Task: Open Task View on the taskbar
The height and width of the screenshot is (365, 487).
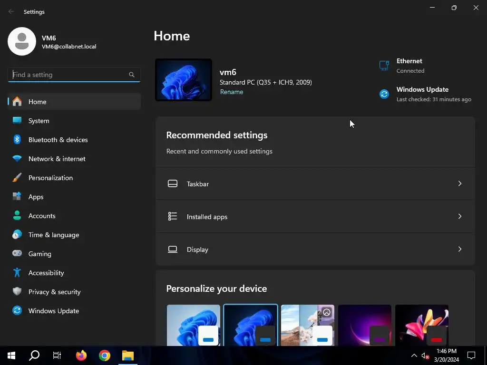Action: (57, 355)
